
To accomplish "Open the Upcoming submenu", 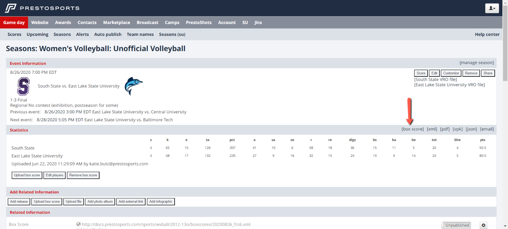I will pyautogui.click(x=37, y=34).
